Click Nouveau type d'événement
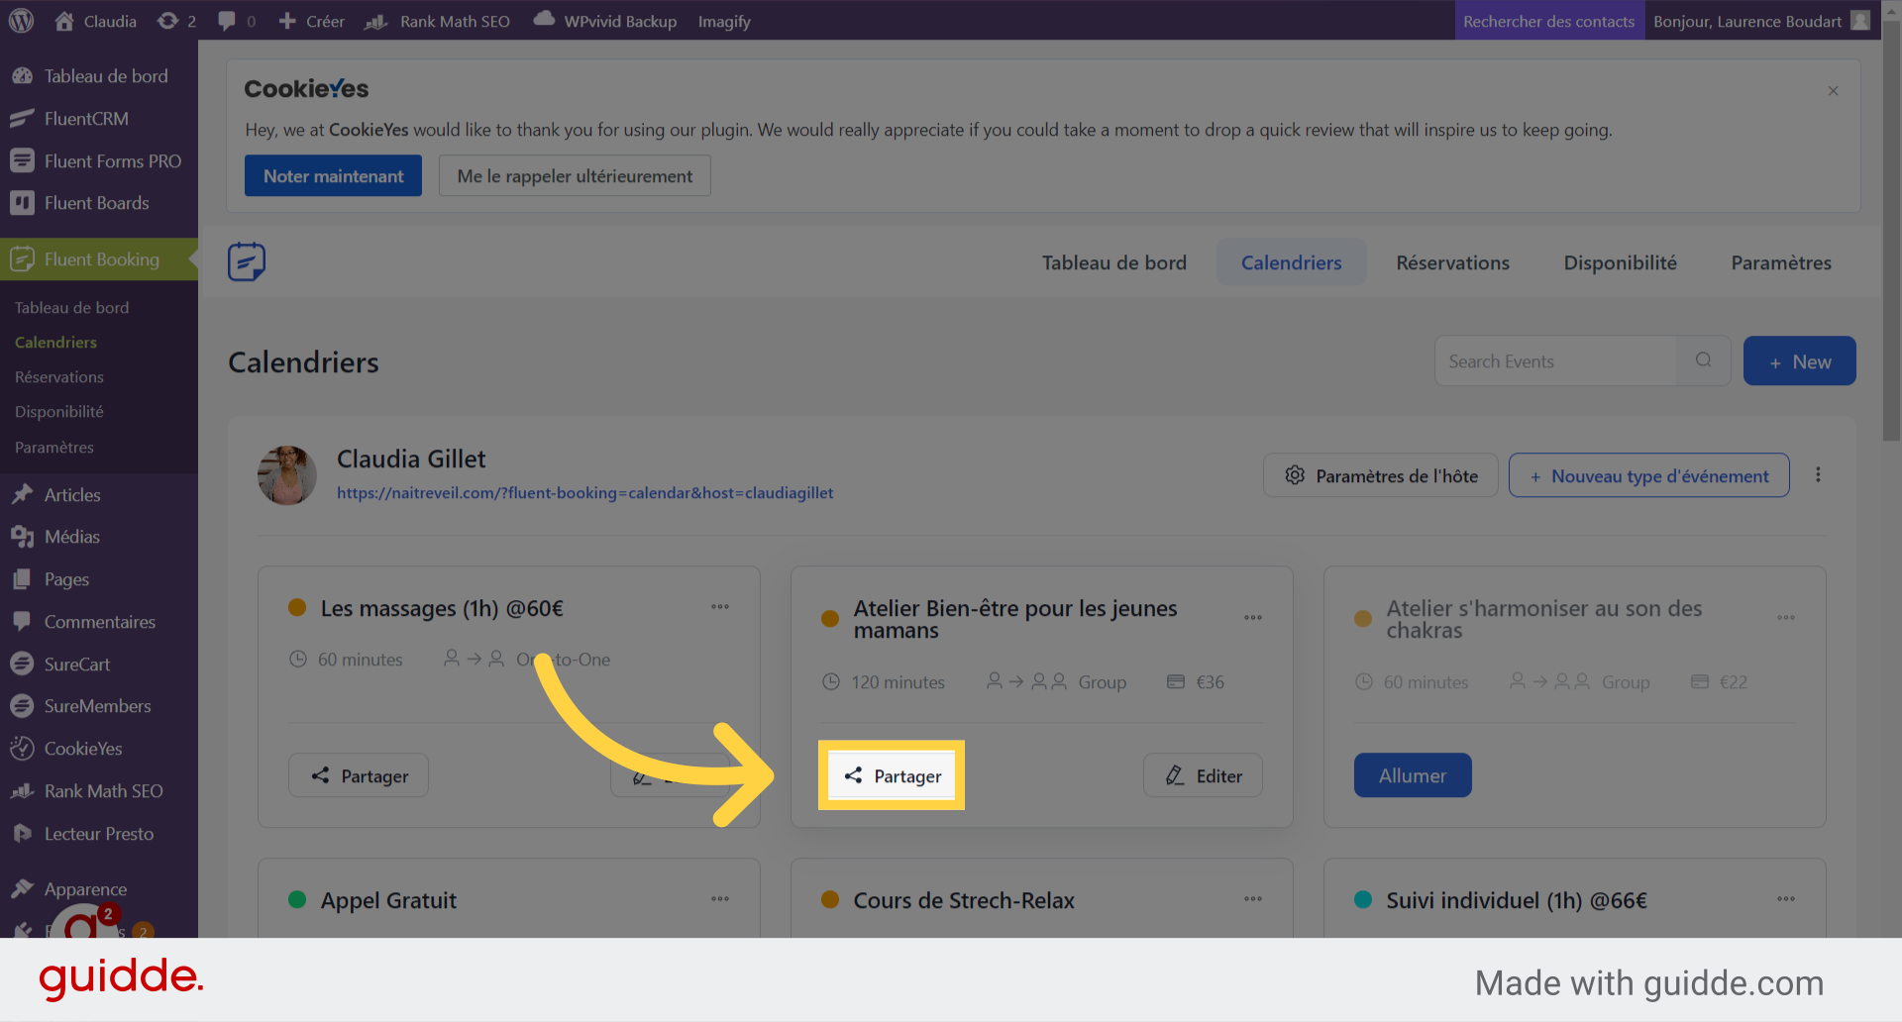Screen dimensions: 1902x1022 click(1648, 475)
